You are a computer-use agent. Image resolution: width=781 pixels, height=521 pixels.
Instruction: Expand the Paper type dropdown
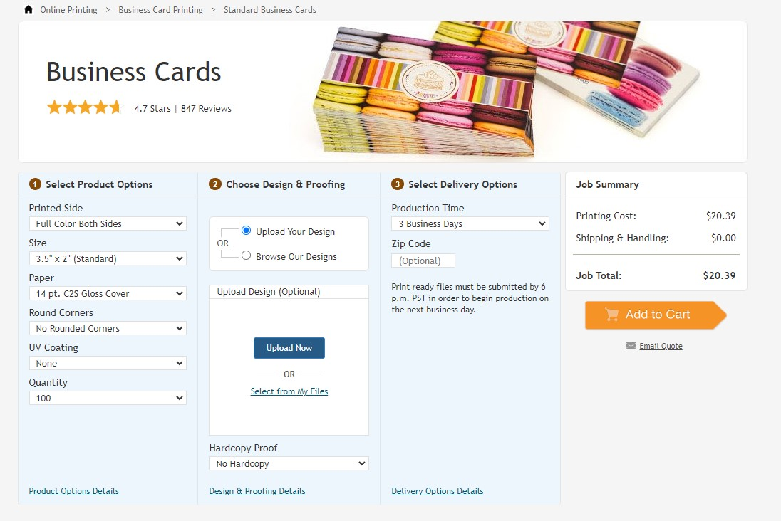108,293
